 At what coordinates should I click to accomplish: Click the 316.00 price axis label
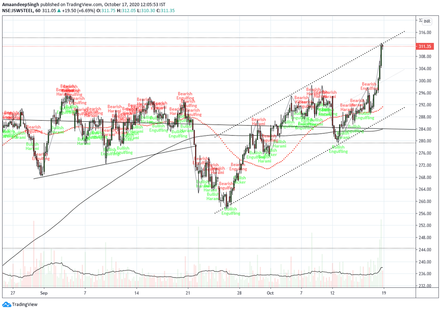[x=425, y=32]
